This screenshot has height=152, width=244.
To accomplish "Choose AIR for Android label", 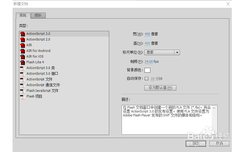I will tap(39, 51).
